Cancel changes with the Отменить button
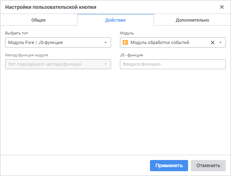This screenshot has height=176, width=231. (208, 166)
